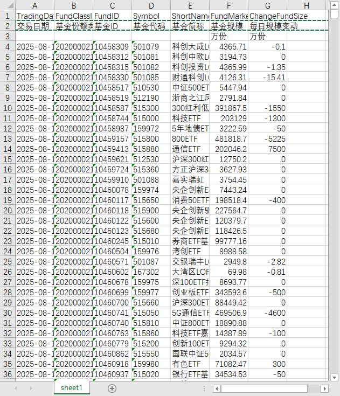Select fund size value 34534.53

229,374
